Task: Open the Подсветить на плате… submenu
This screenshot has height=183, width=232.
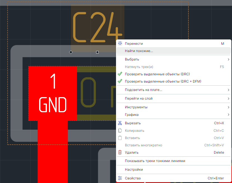Action: [174, 90]
